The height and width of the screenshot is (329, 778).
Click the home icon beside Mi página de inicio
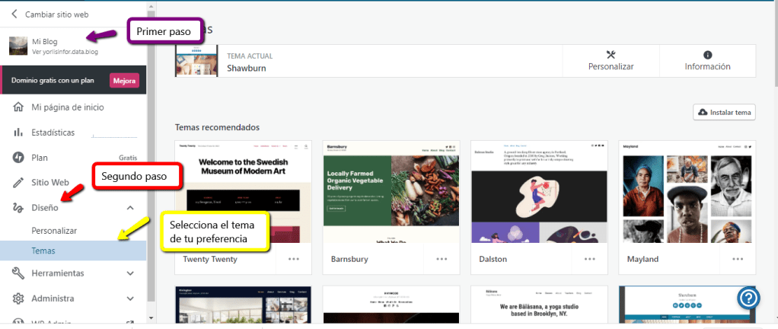[x=18, y=107]
